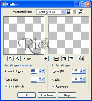Click the zoom in magnifier button
Image resolution: width=92 pixels, height=101 pixels.
pos(18,59)
